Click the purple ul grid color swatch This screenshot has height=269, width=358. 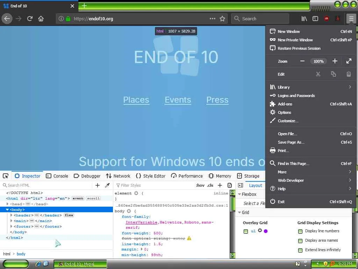[x=266, y=231]
